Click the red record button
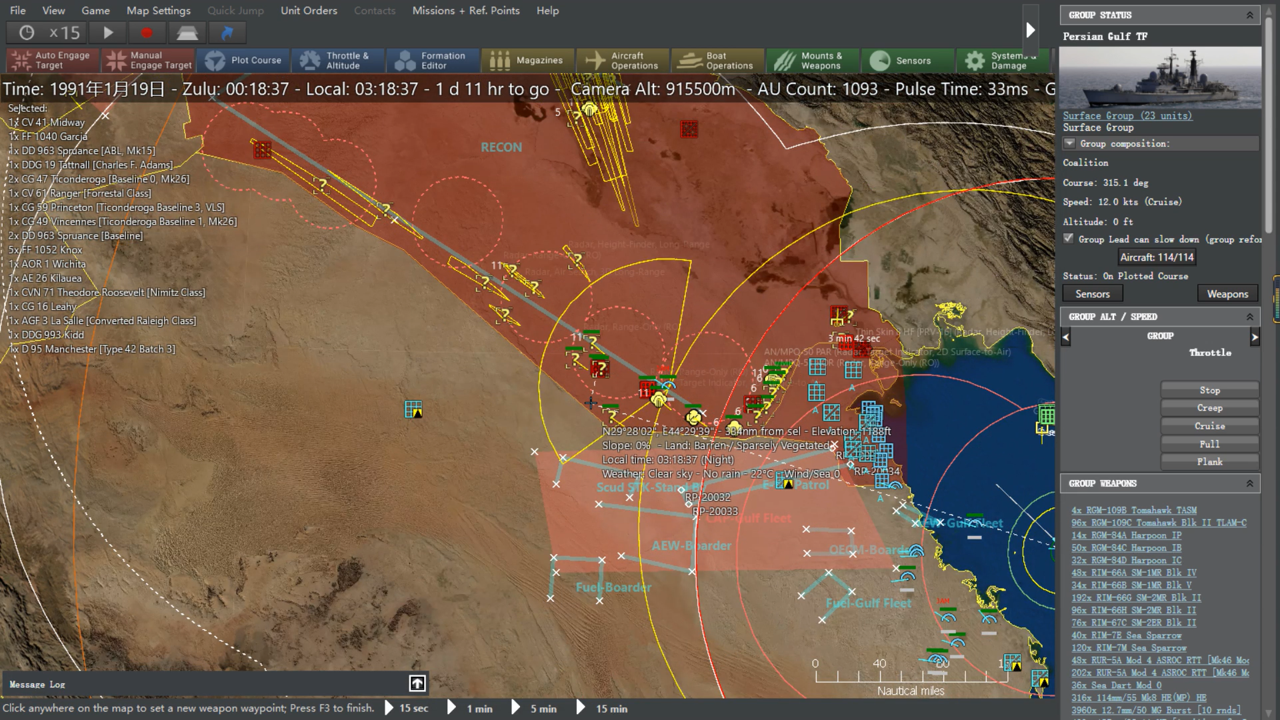Viewport: 1280px width, 720px height. point(147,33)
